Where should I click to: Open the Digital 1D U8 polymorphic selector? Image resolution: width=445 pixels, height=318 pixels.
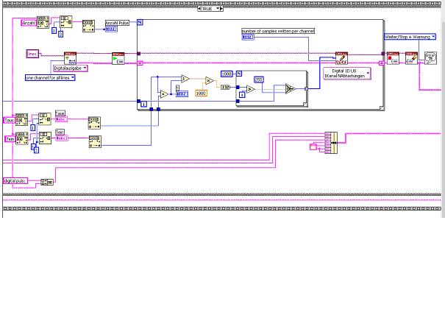click(346, 74)
